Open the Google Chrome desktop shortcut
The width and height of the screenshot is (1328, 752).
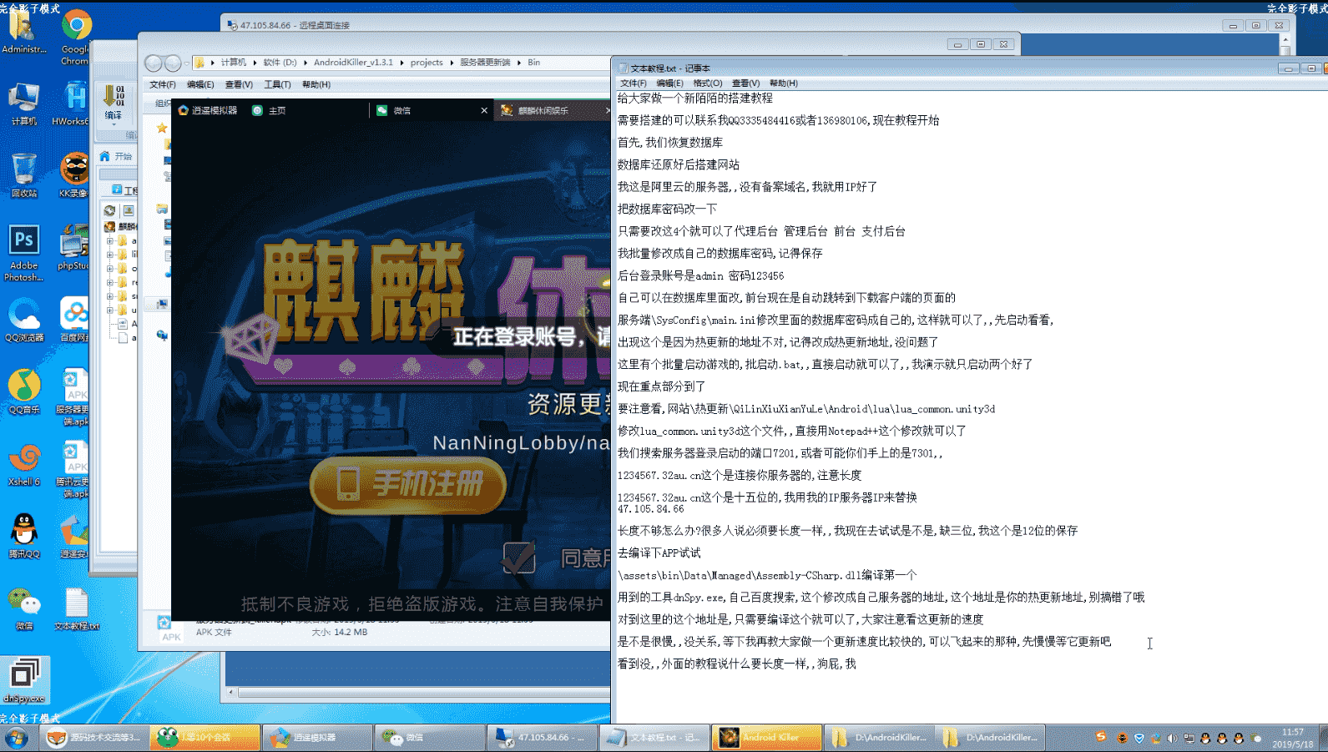pyautogui.click(x=75, y=38)
